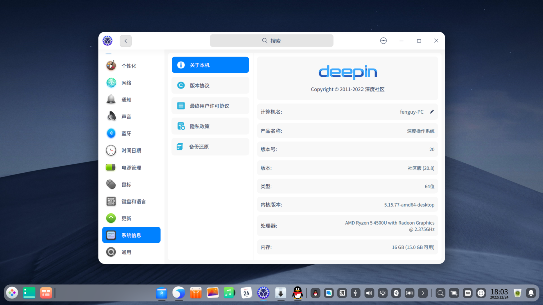This screenshot has width=543, height=305.
Task: View the Privacy Policy (隐私政策) page
Action: pos(210,126)
